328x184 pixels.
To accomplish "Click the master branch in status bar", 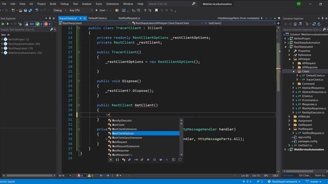I will click(313, 181).
